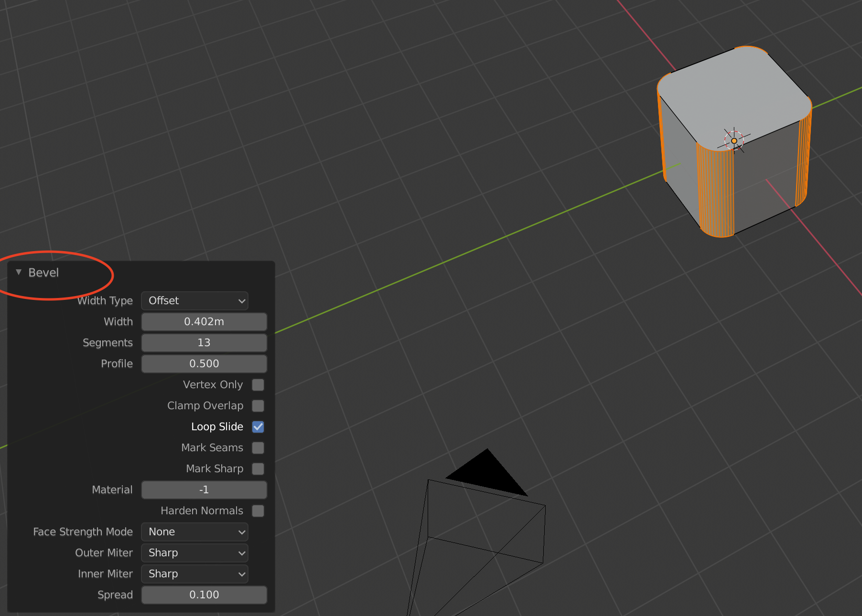Click the Material index field
Screen dimensions: 862x616
(204, 490)
